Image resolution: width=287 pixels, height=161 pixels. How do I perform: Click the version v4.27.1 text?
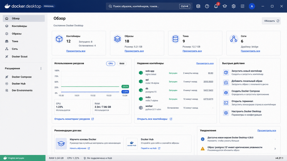pos(279,158)
